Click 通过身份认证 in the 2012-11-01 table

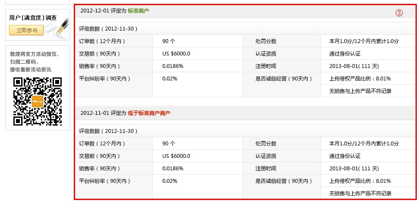(345, 156)
